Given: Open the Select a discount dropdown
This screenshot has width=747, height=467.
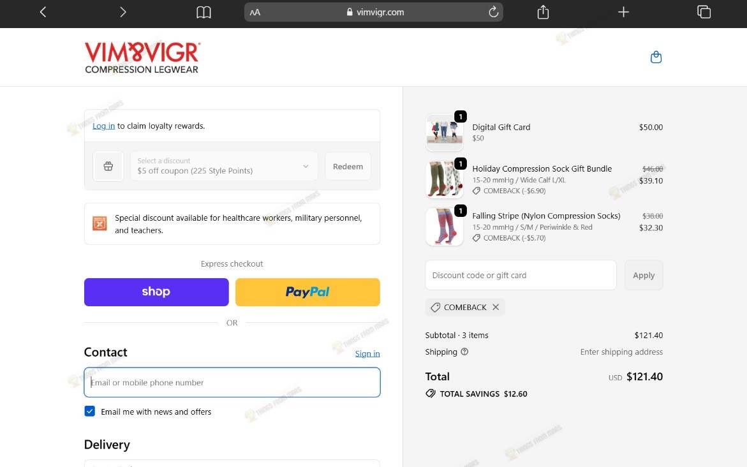Looking at the screenshot, I should (224, 167).
